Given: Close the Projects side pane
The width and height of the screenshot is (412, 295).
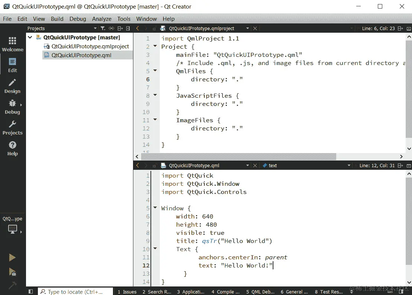Looking at the screenshot, I should [128, 28].
